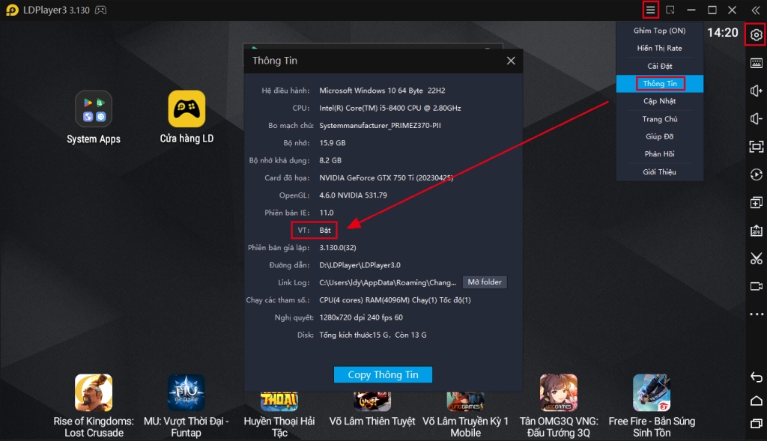The height and width of the screenshot is (441, 767).
Task: Increase the emulator volume
Action: point(757,91)
